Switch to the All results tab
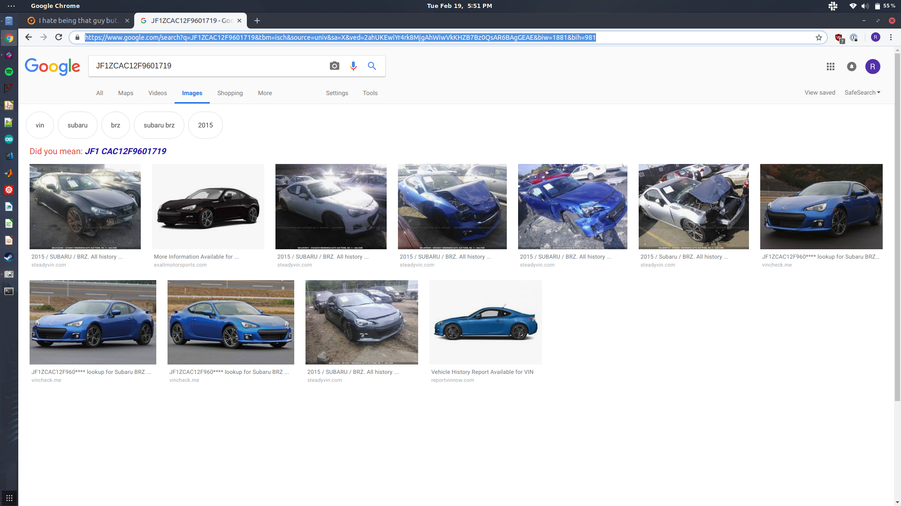Image resolution: width=901 pixels, height=506 pixels. tap(99, 93)
